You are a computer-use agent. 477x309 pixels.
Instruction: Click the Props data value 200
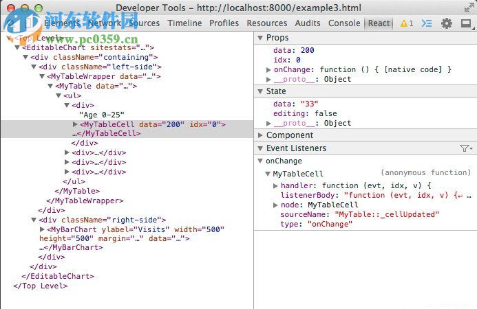[308, 50]
